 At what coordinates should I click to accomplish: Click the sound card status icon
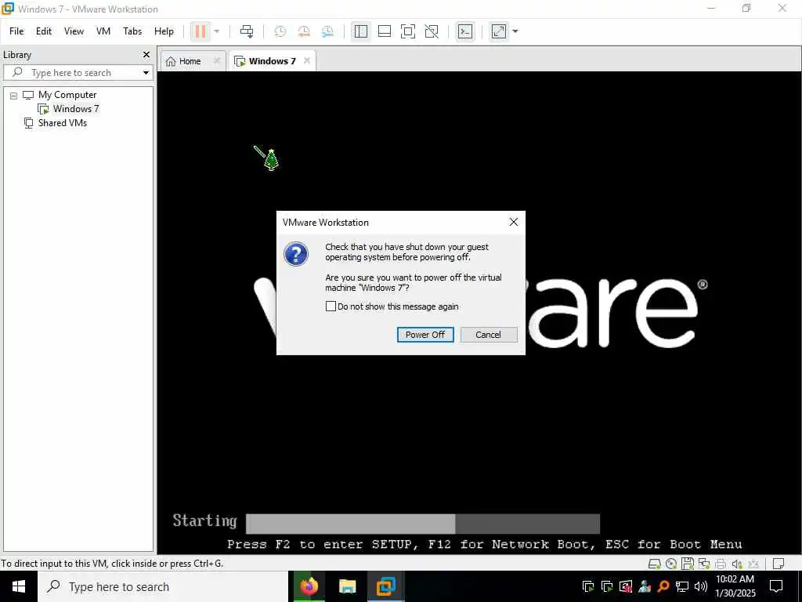pos(736,564)
